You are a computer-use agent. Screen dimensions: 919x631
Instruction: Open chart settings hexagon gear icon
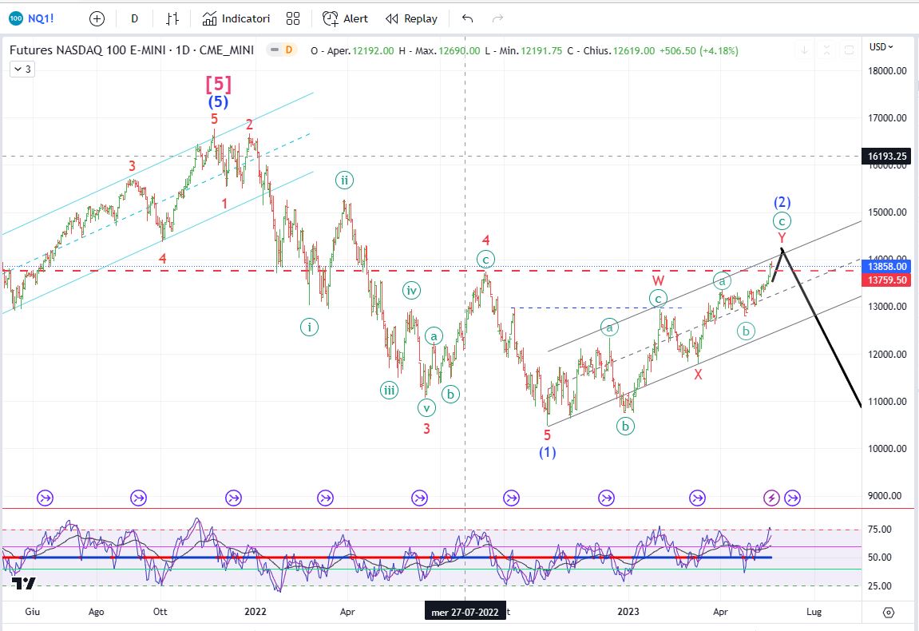pyautogui.click(x=889, y=613)
